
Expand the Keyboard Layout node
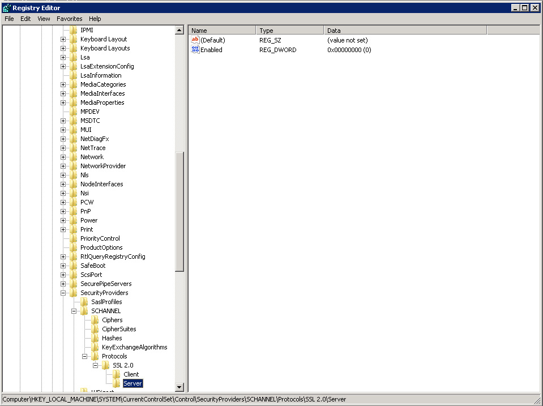(x=63, y=39)
